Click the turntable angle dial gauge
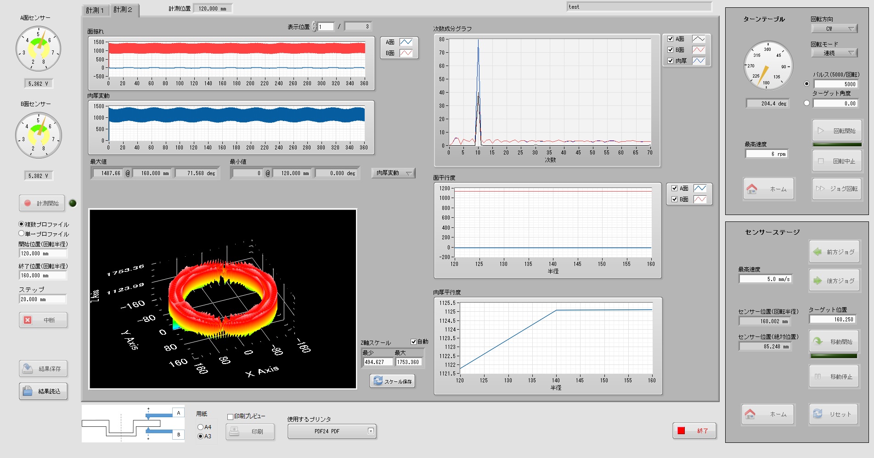 click(x=768, y=66)
